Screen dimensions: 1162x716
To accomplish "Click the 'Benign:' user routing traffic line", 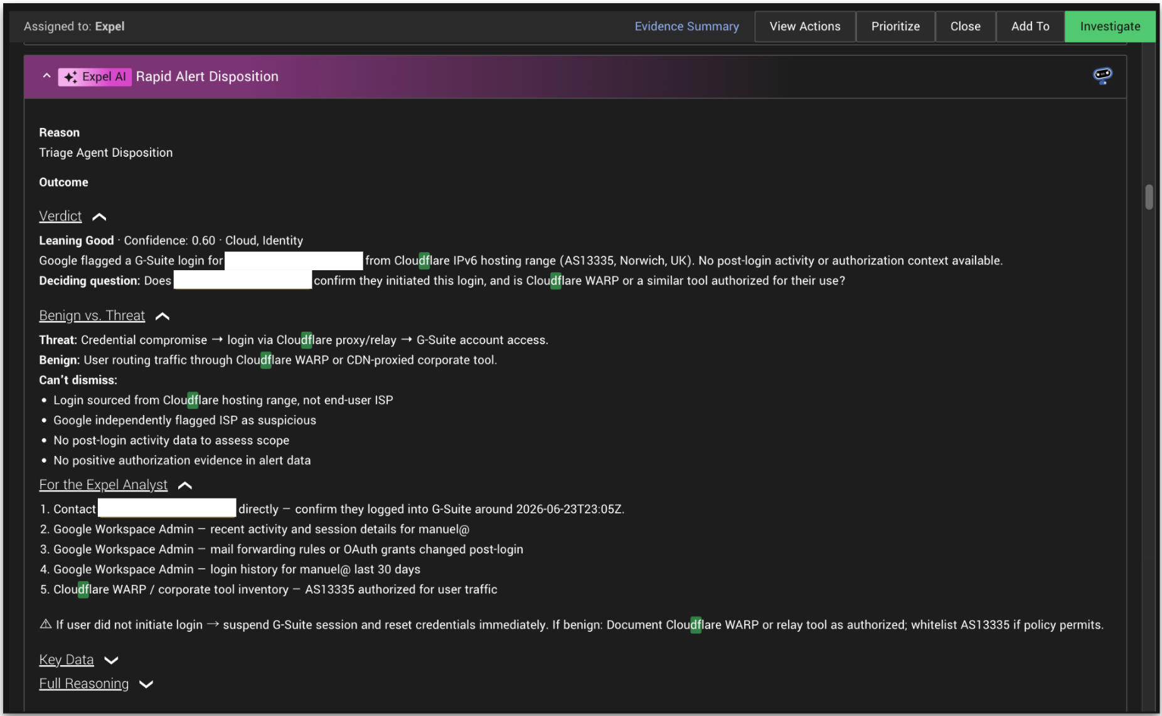I will 268,360.
